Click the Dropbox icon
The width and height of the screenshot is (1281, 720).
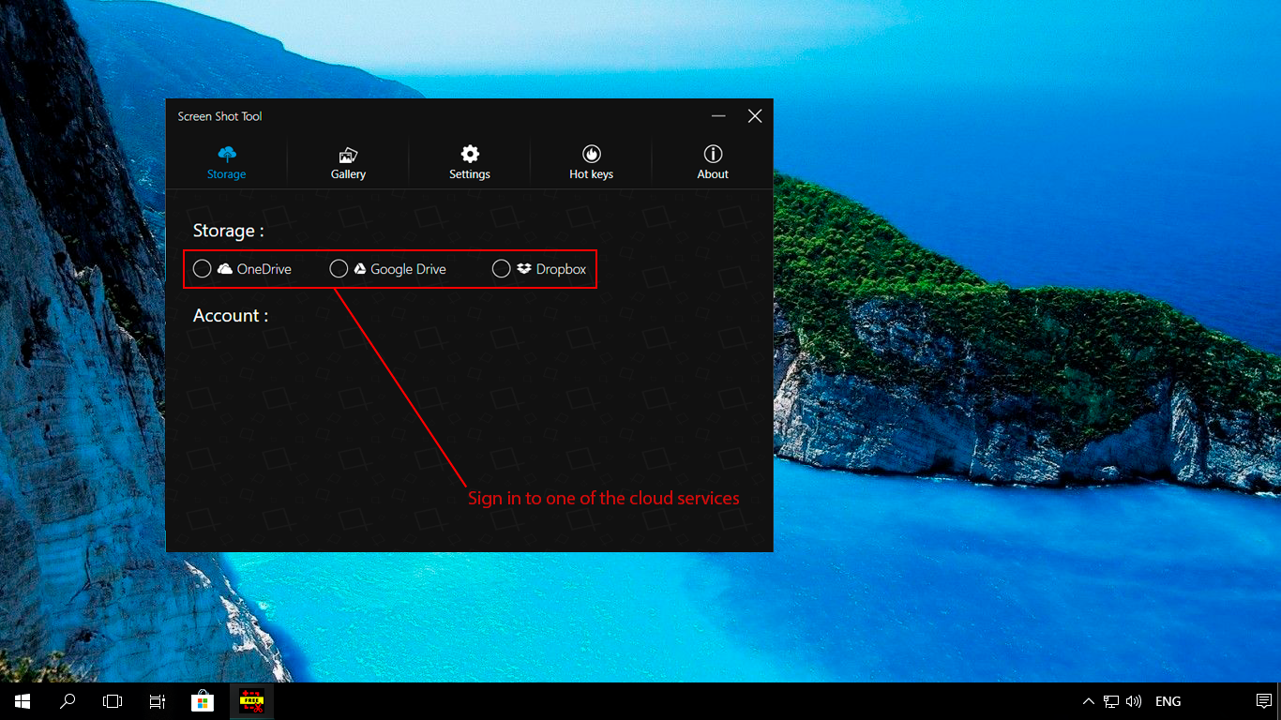click(x=523, y=268)
